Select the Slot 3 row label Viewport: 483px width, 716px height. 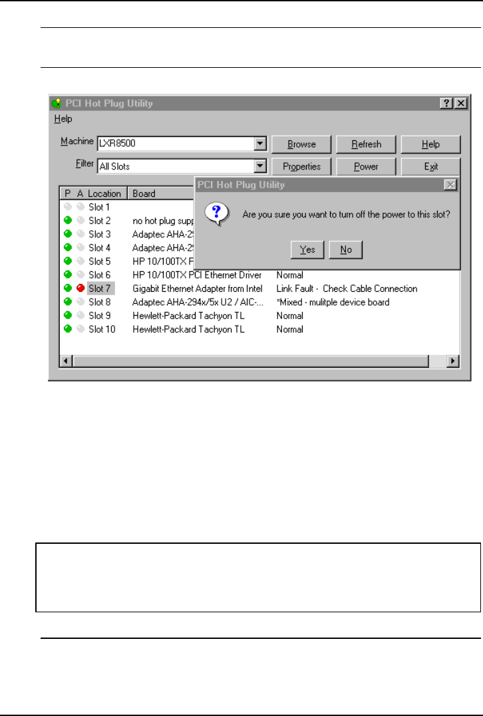(x=100, y=234)
